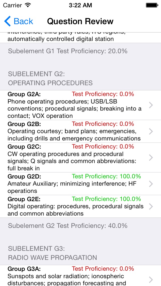Tap the Wi-Fi status icon
The image size is (161, 286).
(28, 5)
